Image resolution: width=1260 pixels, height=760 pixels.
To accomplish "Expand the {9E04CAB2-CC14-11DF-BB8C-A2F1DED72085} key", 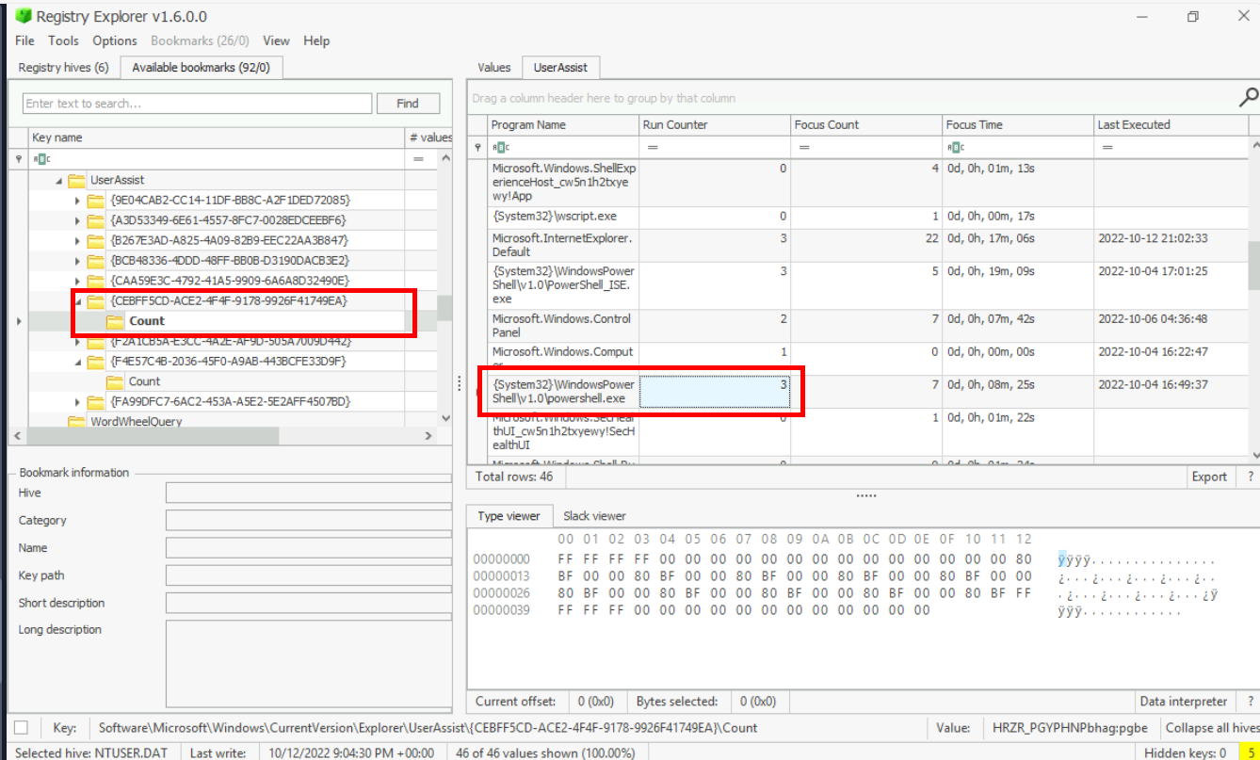I will (x=77, y=201).
